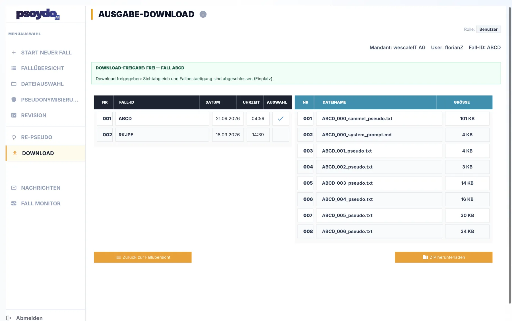Click date 21.09.2026
Image resolution: width=512 pixels, height=321 pixels.
tap(228, 118)
